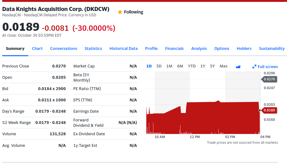Click the At close October 30 timestamp

click(x=32, y=35)
